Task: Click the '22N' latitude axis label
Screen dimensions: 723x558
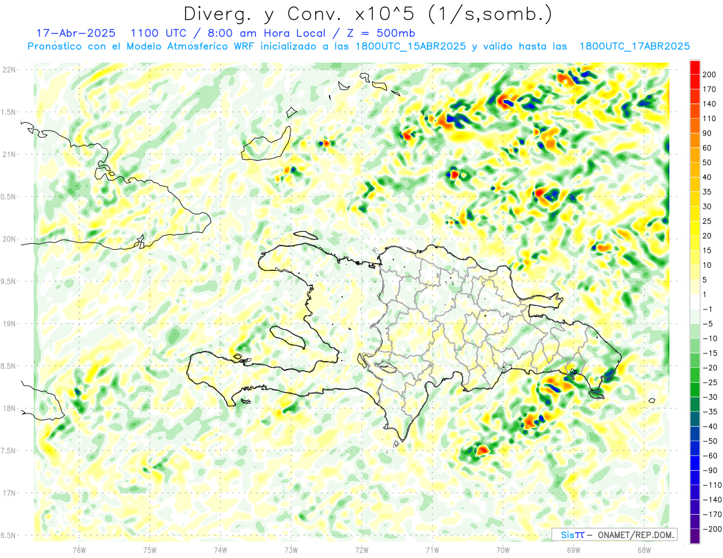Action: 9,70
